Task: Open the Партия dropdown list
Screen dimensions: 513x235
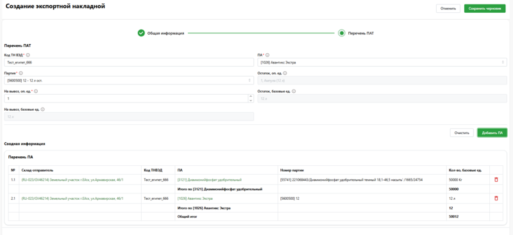Action: (129, 81)
